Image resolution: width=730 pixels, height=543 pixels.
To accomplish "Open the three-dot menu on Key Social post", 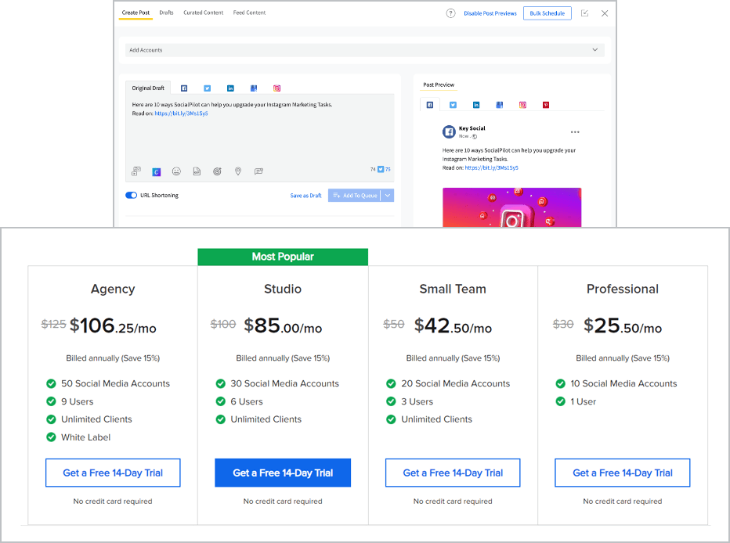I will point(575,132).
